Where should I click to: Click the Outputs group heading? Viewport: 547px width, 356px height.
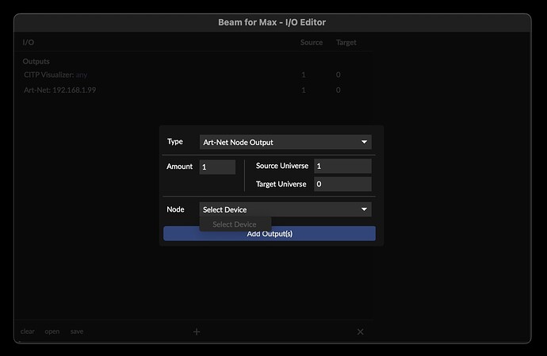tap(36, 61)
